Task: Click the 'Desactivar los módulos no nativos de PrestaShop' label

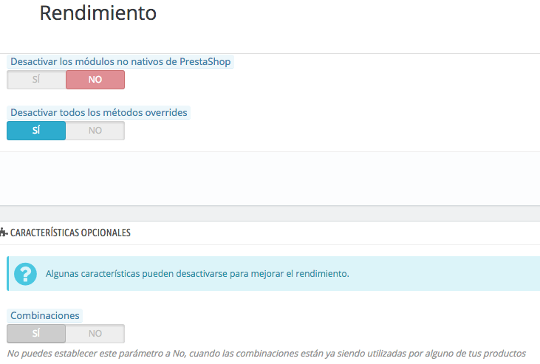Action: 120,61
